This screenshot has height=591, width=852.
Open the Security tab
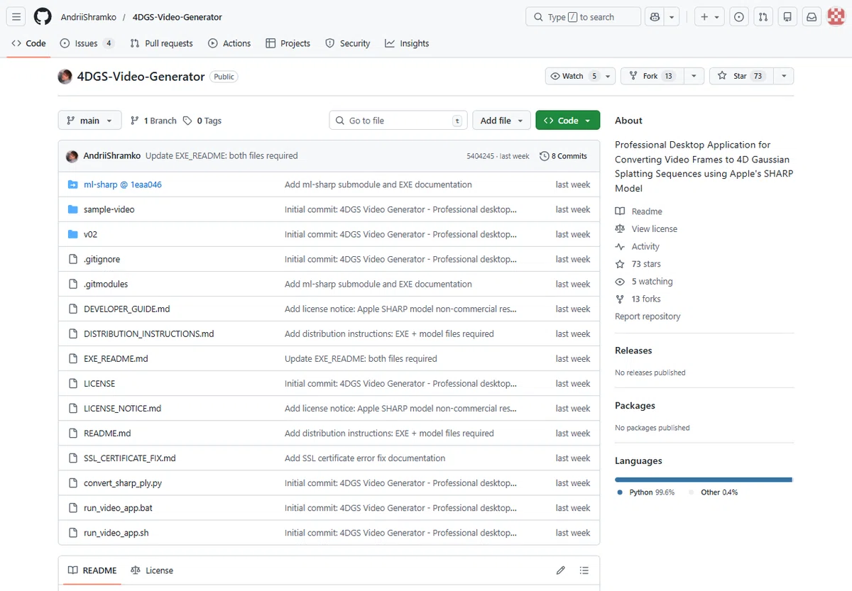tap(348, 43)
